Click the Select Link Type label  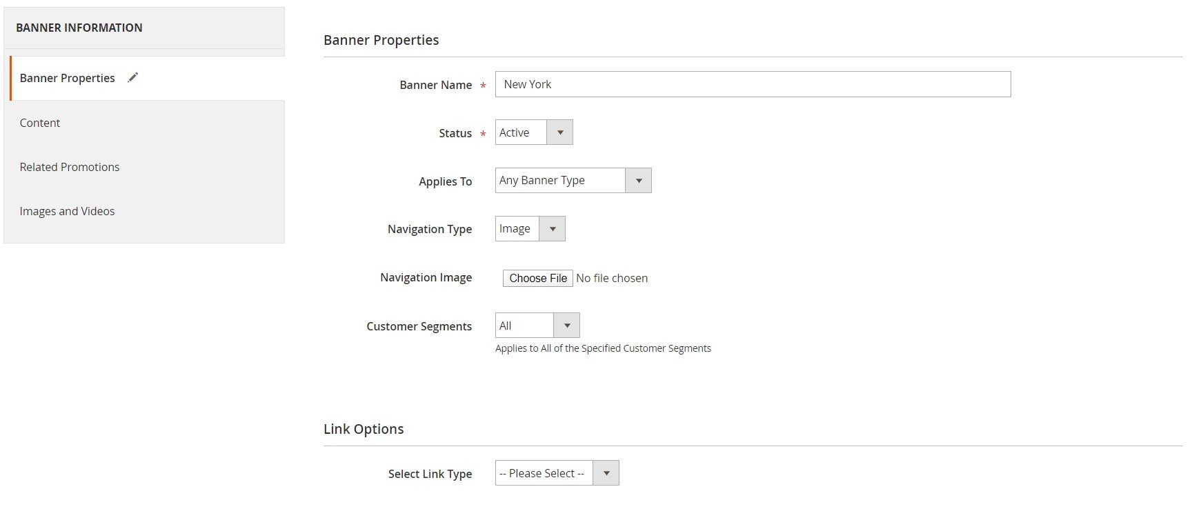tap(430, 474)
